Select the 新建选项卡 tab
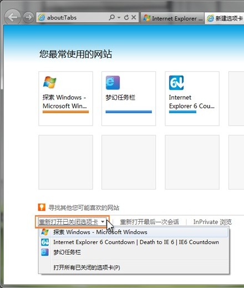 pyautogui.click(x=225, y=18)
